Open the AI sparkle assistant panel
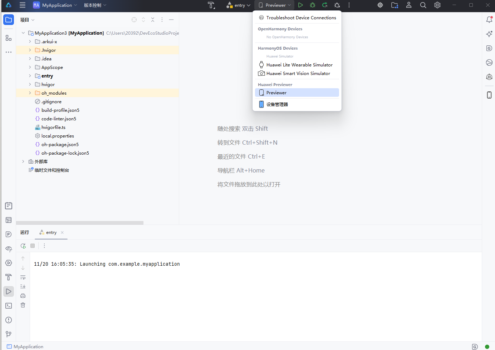Image resolution: width=495 pixels, height=350 pixels. point(489,34)
